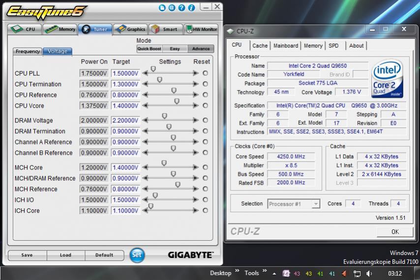The height and width of the screenshot is (280, 420).
Task: Open the Memory tab in CPU-Z
Action: tap(313, 46)
